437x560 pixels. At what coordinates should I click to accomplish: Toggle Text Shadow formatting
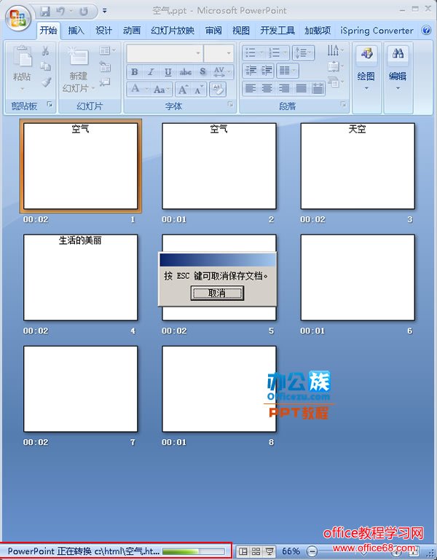202,72
